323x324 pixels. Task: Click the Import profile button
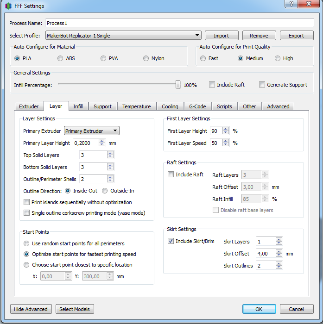(x=221, y=36)
